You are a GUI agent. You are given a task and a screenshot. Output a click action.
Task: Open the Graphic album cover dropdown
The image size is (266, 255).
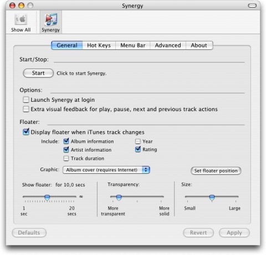click(106, 170)
